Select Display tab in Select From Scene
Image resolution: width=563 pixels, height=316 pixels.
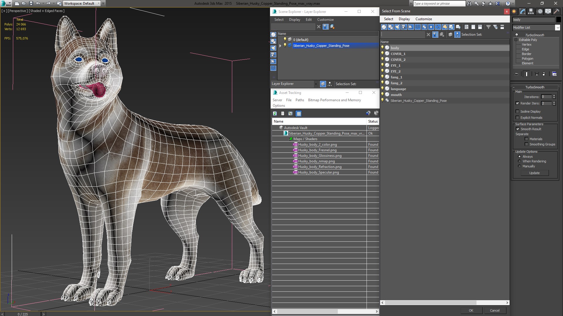tap(404, 19)
